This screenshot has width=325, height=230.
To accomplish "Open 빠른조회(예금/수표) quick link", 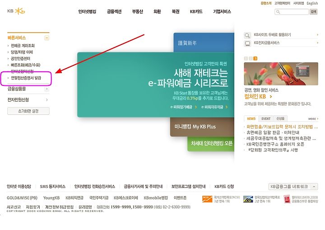I will coord(25,65).
